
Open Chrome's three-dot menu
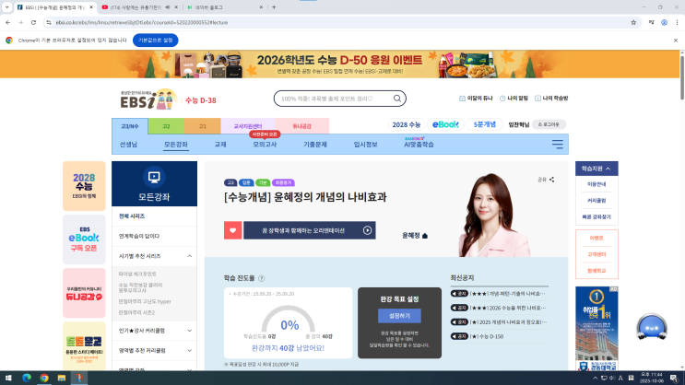677,22
